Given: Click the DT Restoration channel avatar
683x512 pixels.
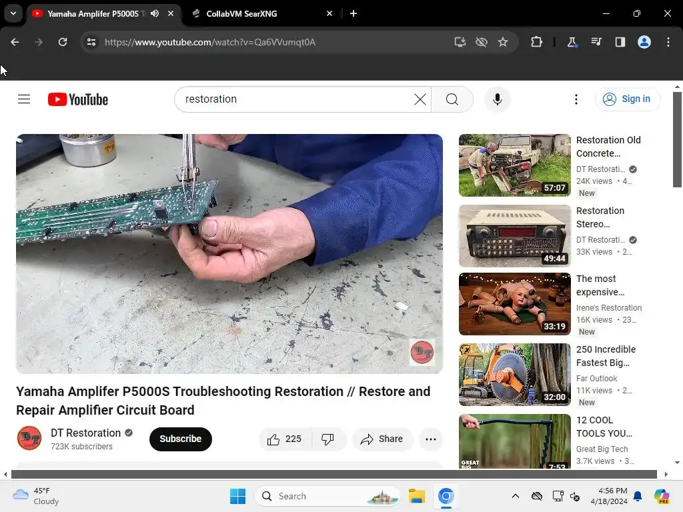Looking at the screenshot, I should [29, 438].
